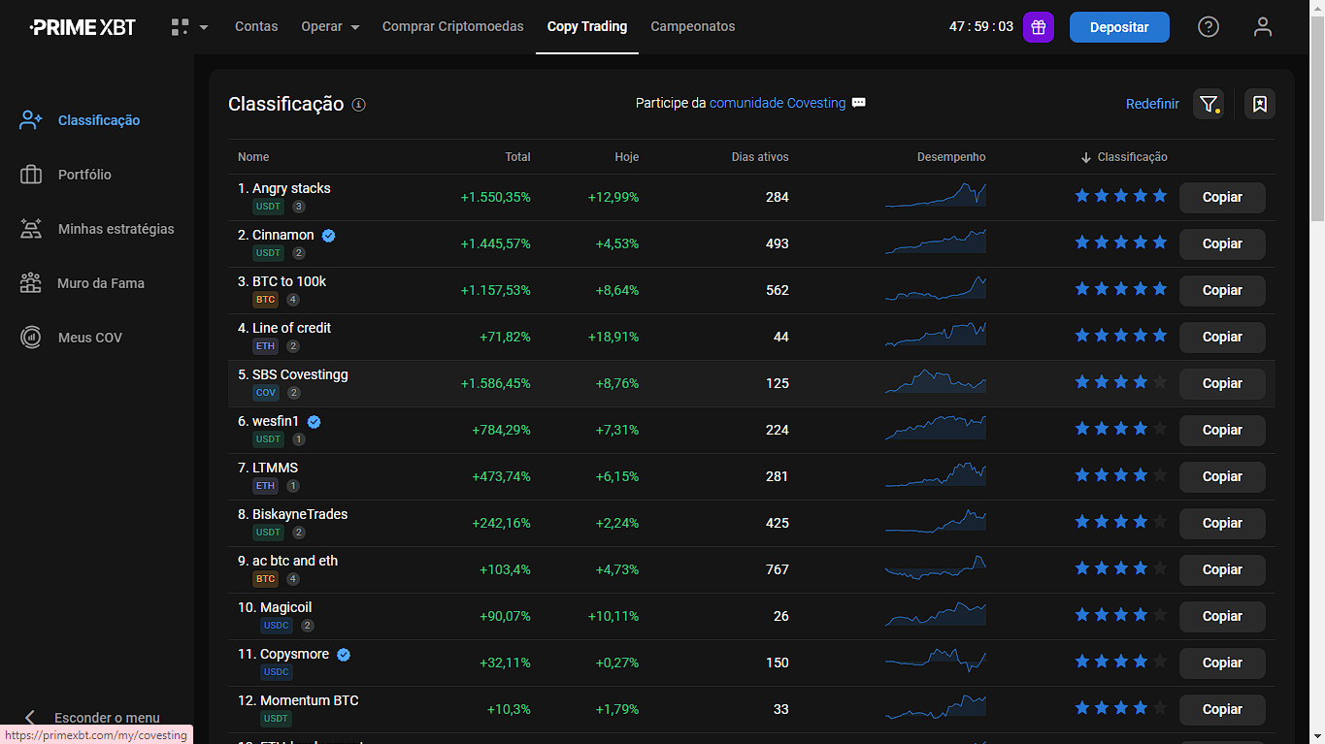Switch to the Campeonatos tab
The width and height of the screenshot is (1325, 744).
[x=692, y=26]
